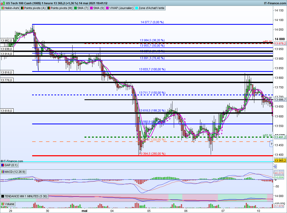Click the Fibonacci 13 955,7 (50,00 %) label

[x=152, y=46]
